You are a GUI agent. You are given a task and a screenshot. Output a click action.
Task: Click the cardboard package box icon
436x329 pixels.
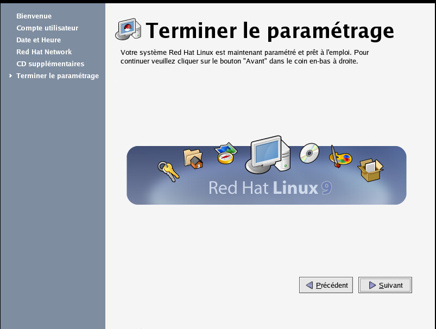(370, 170)
